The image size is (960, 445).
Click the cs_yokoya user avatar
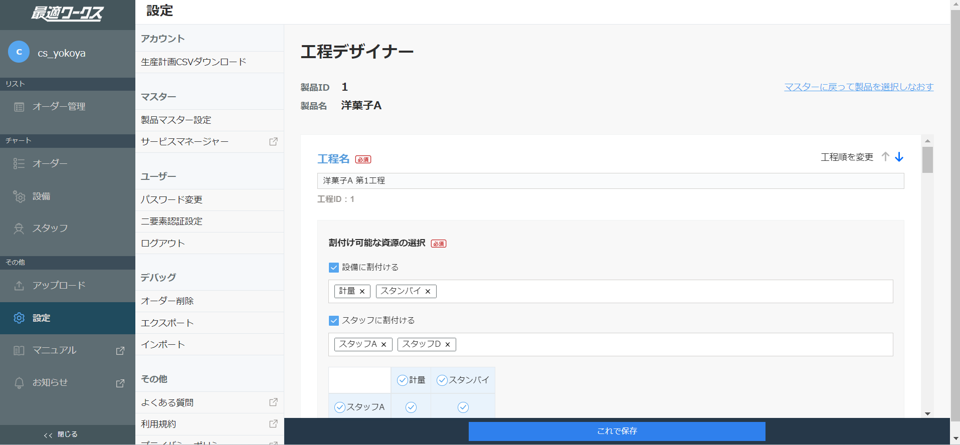click(19, 52)
